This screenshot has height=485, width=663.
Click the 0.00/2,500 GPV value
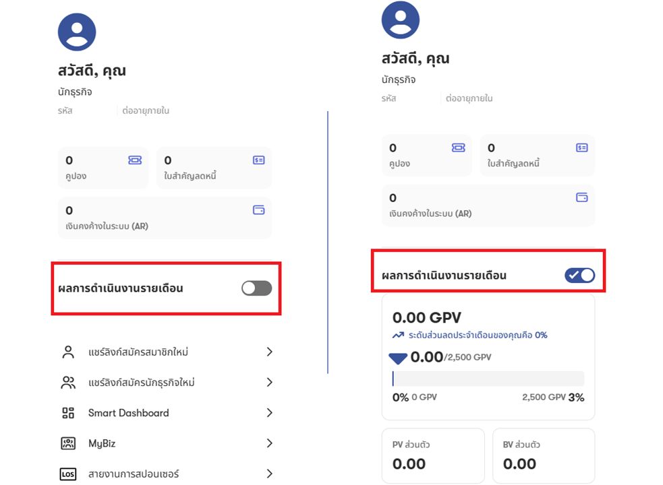coord(451,357)
